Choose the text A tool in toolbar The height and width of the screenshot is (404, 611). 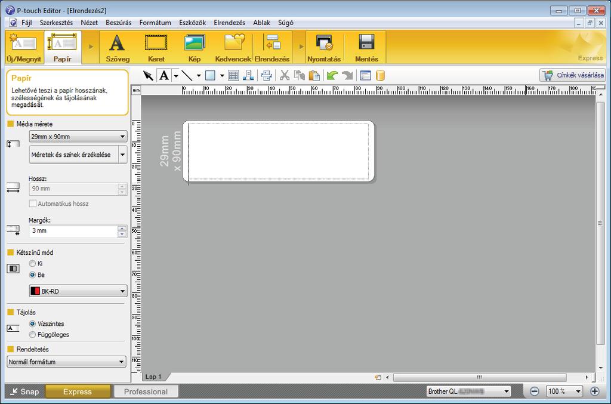165,75
